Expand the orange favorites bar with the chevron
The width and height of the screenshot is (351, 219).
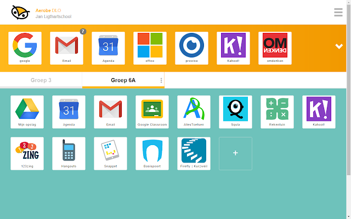click(x=339, y=46)
